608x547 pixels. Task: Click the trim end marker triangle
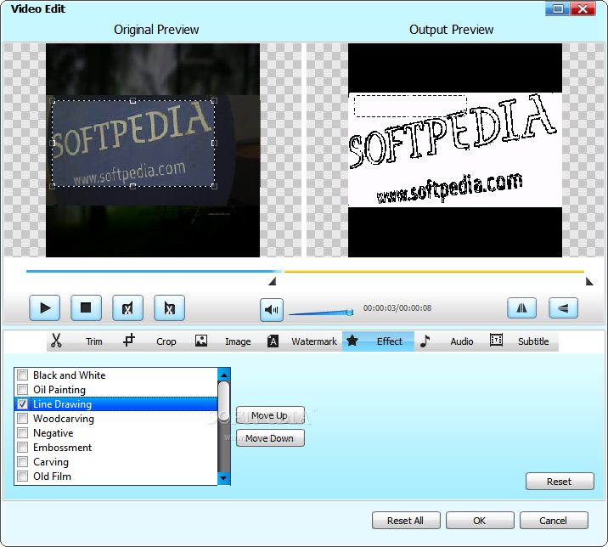[589, 281]
